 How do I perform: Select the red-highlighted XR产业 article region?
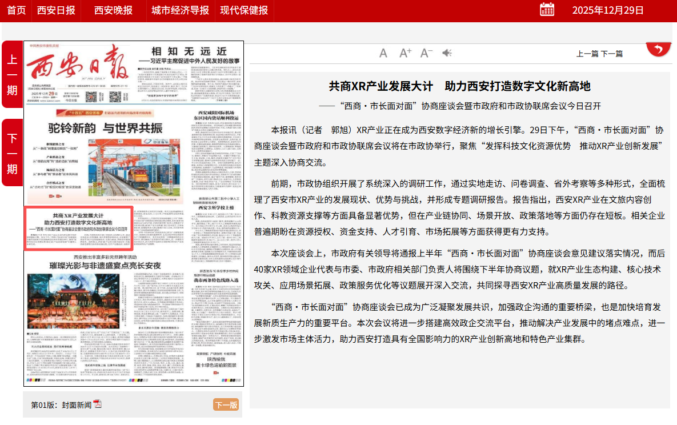[x=79, y=228]
